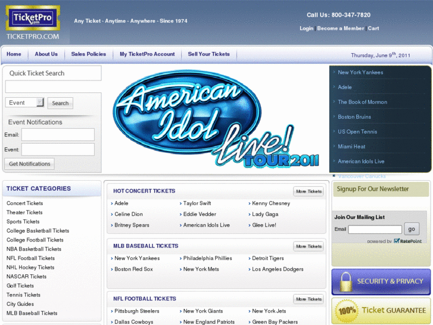Select College Basketball Tickets category
Screen dimensions: 433x325
(38, 231)
